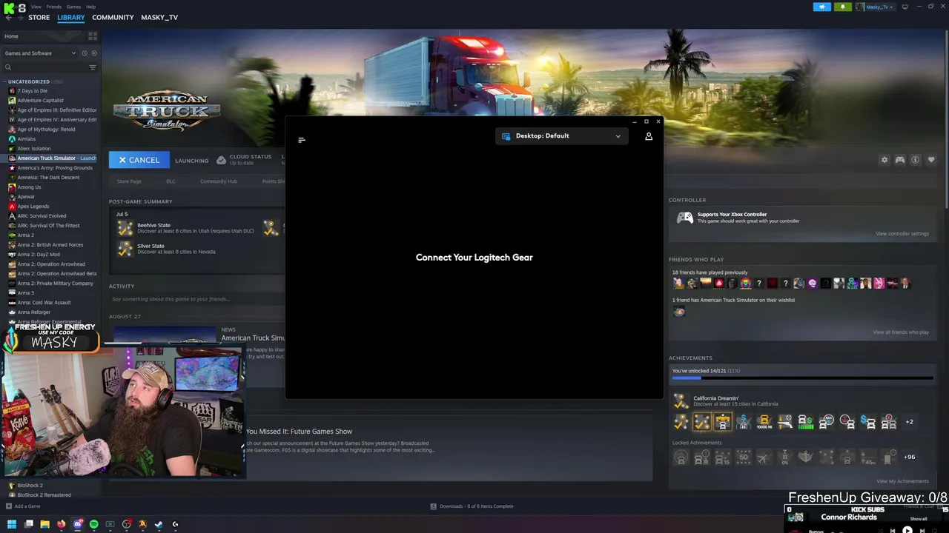Show the +96 locked achievements
949x533 pixels.
click(910, 457)
